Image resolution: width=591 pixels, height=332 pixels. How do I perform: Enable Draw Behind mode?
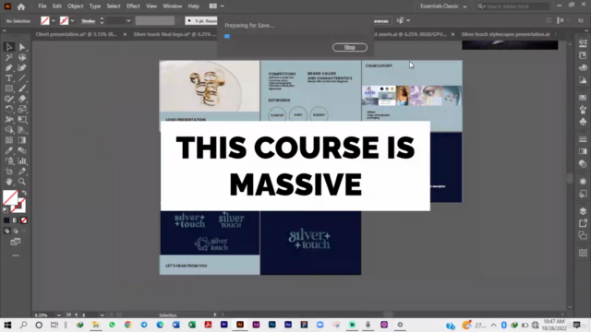click(x=16, y=231)
